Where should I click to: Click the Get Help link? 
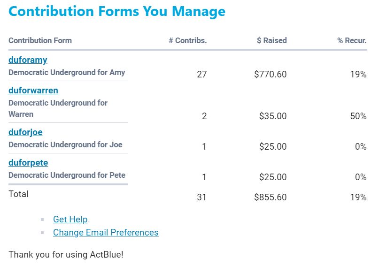tap(70, 220)
